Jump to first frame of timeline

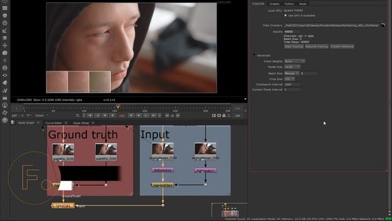[x=90, y=115]
